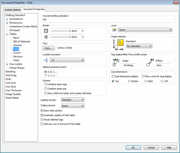The height and width of the screenshot is (153, 180).
Task: Click the Cancel button
Action: click(151, 147)
